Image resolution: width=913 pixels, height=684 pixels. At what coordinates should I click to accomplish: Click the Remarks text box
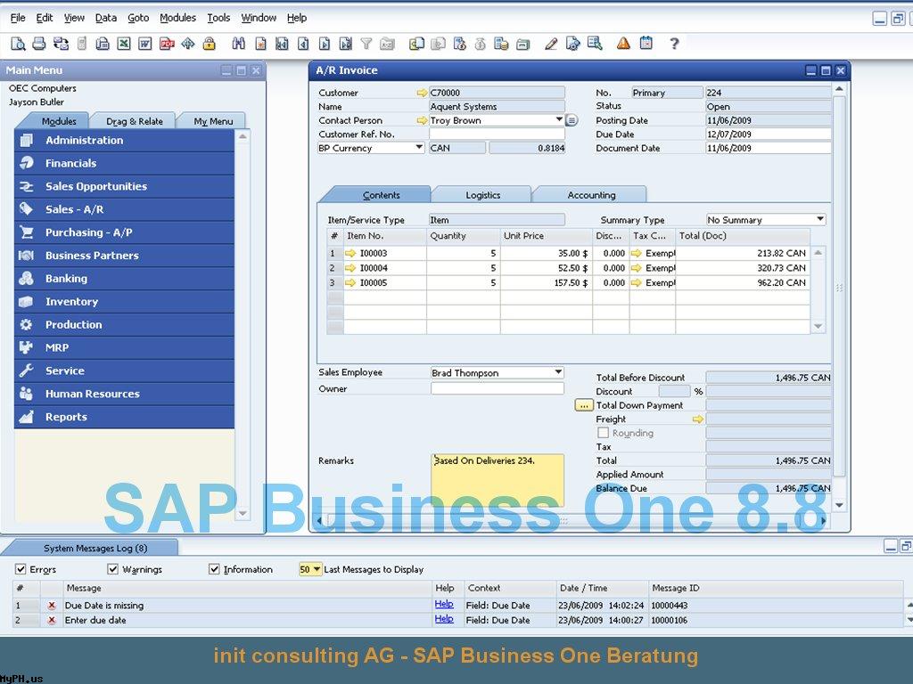click(498, 480)
